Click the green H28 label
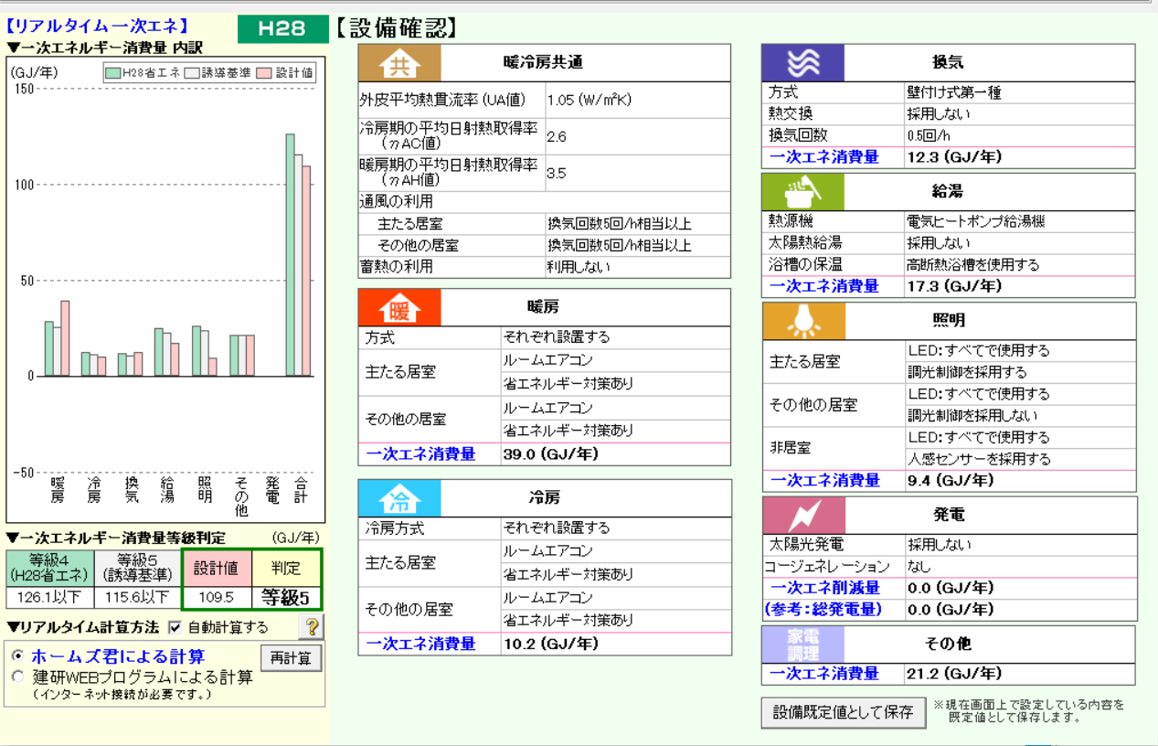Screen dimensions: 1158x746 tap(282, 28)
